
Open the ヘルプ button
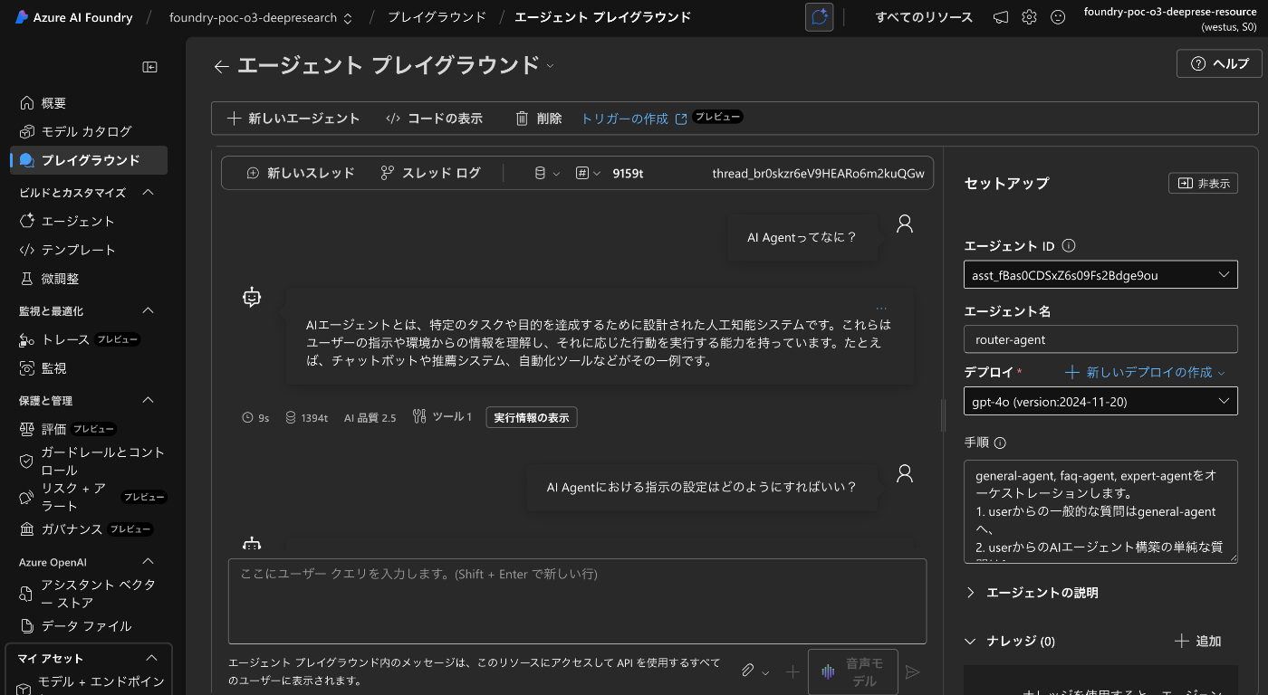pos(1219,63)
